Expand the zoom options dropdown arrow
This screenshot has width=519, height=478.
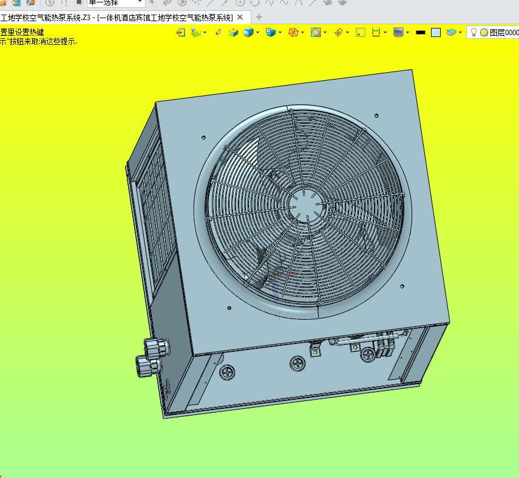325,32
